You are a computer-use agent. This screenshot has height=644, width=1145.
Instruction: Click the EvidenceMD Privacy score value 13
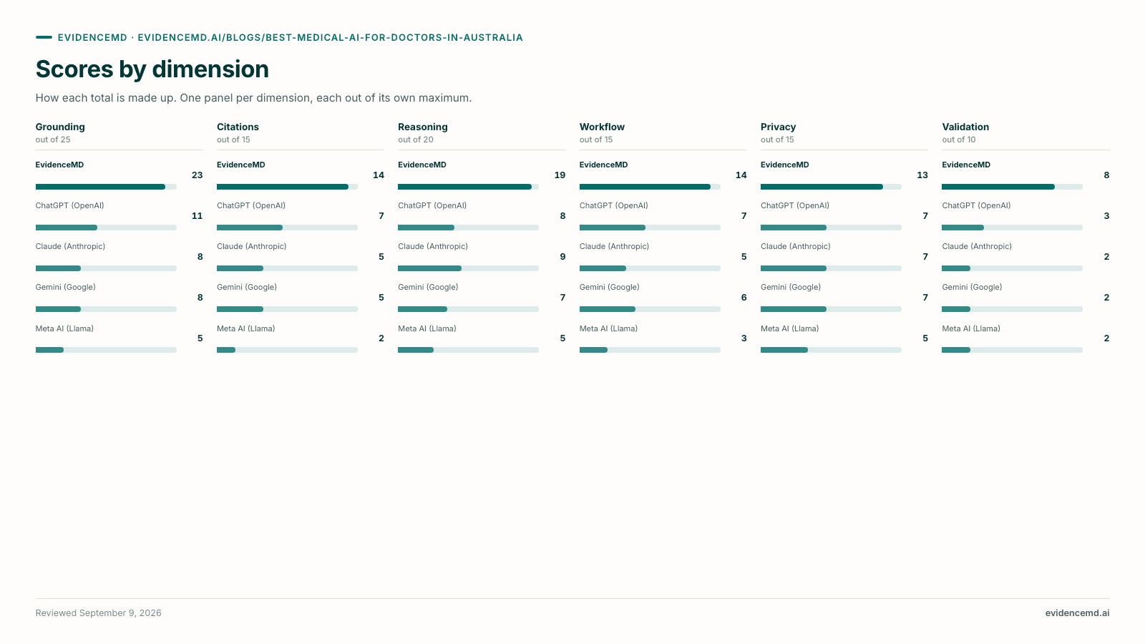tap(922, 175)
